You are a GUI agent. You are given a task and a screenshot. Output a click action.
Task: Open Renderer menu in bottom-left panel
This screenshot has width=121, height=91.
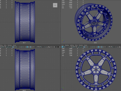pos(10,45)
